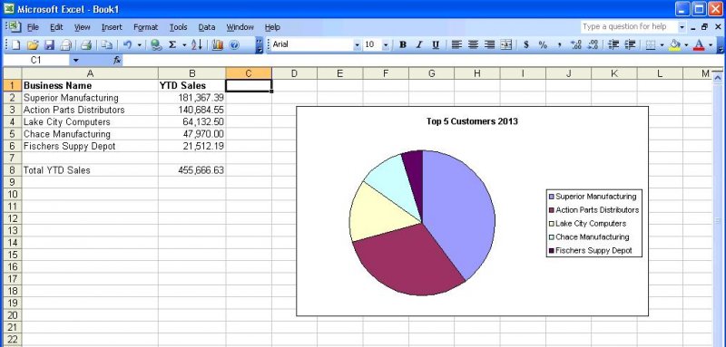The height and width of the screenshot is (347, 726).
Task: Toggle Italic formatting
Action: pyautogui.click(x=419, y=44)
